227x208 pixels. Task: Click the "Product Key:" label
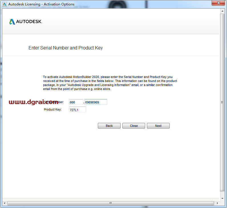[52, 109]
